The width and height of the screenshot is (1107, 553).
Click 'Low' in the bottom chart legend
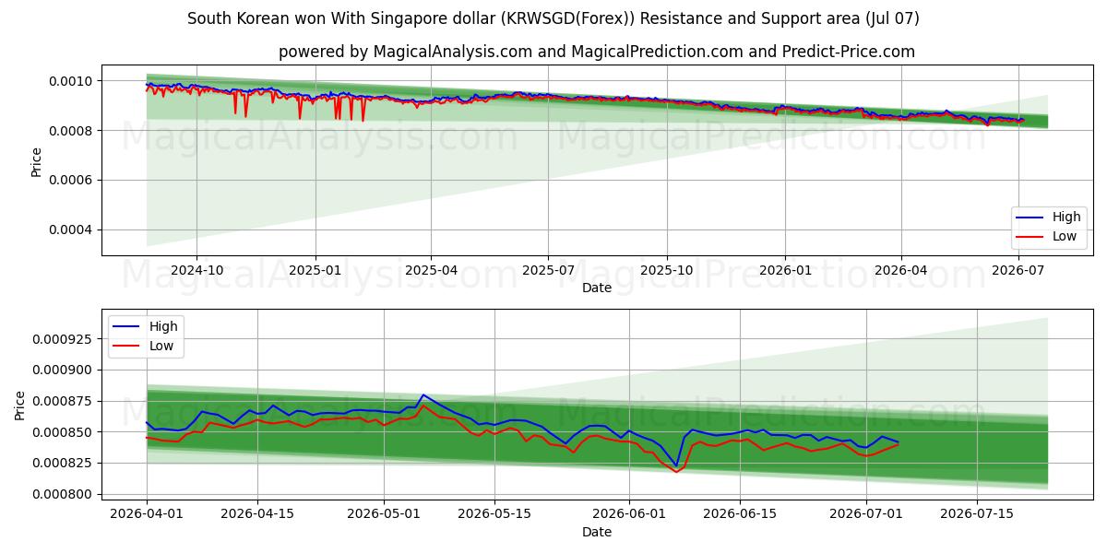pos(161,346)
